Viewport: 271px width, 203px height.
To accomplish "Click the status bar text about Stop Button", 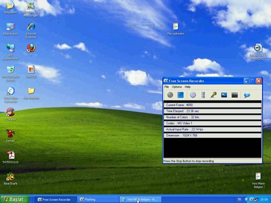I will coord(189,161).
